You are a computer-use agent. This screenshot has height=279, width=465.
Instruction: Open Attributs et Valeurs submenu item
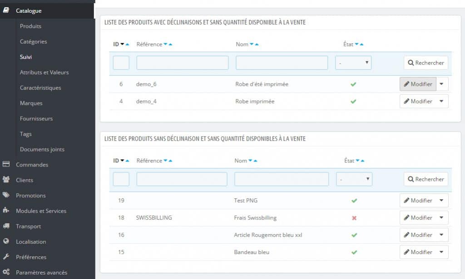[44, 72]
